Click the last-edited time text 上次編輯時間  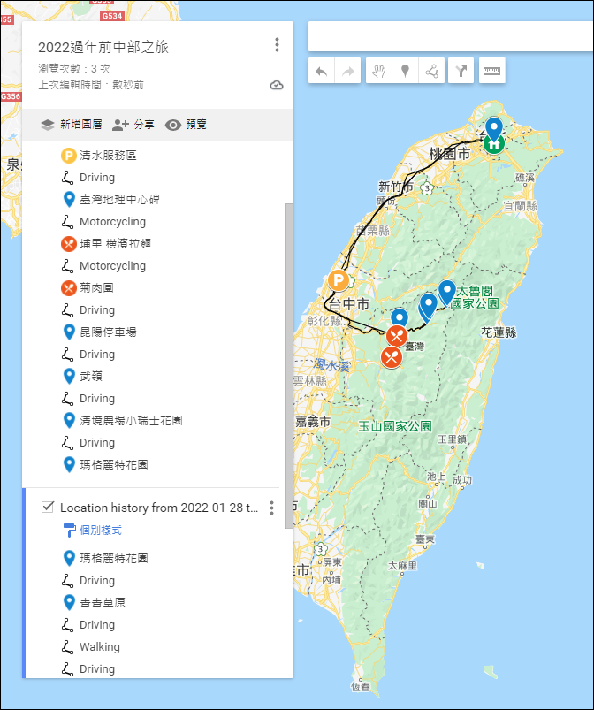coord(91,85)
